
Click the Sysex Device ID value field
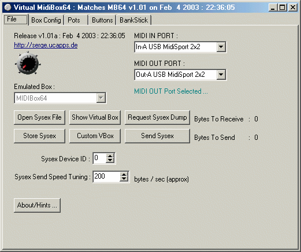coord(99,158)
